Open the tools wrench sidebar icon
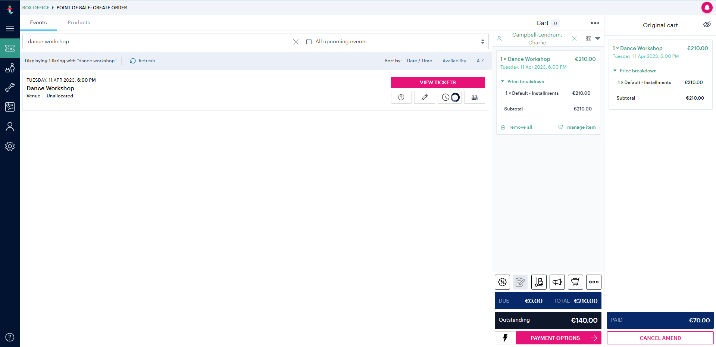Viewport: 716px width, 347px height. tap(10, 87)
